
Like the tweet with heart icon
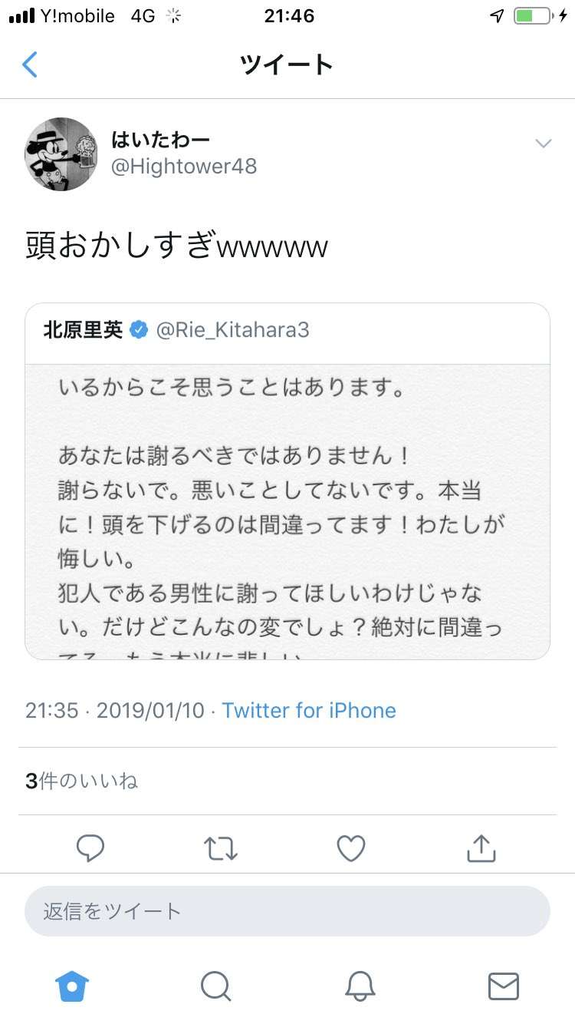pyautogui.click(x=351, y=848)
